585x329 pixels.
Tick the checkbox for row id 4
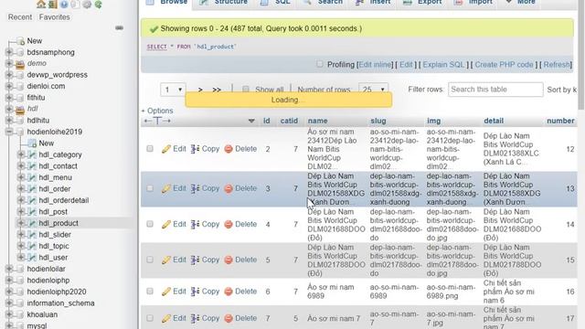click(x=150, y=224)
